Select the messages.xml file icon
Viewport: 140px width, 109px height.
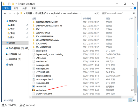33,69
